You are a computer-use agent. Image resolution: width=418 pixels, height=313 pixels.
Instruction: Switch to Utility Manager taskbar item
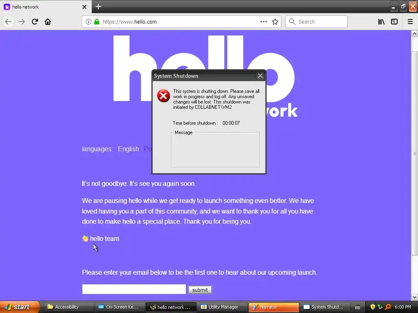[x=222, y=307]
